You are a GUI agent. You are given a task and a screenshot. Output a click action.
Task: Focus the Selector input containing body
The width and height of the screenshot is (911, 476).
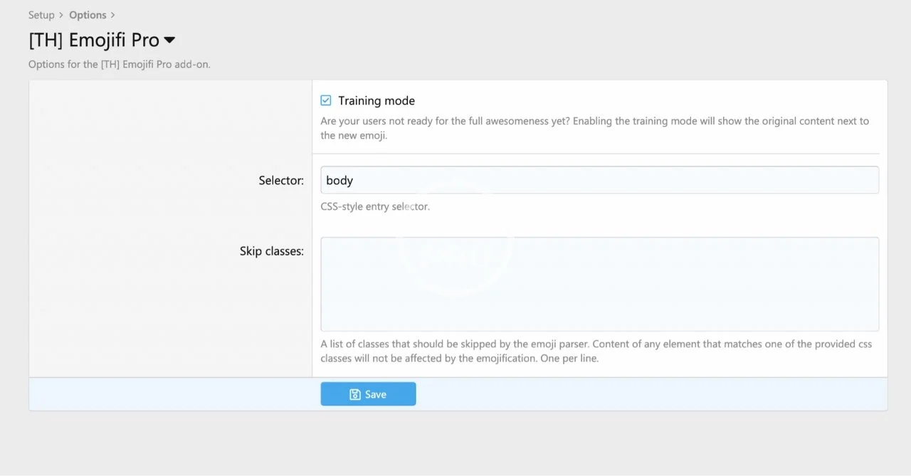tap(599, 180)
